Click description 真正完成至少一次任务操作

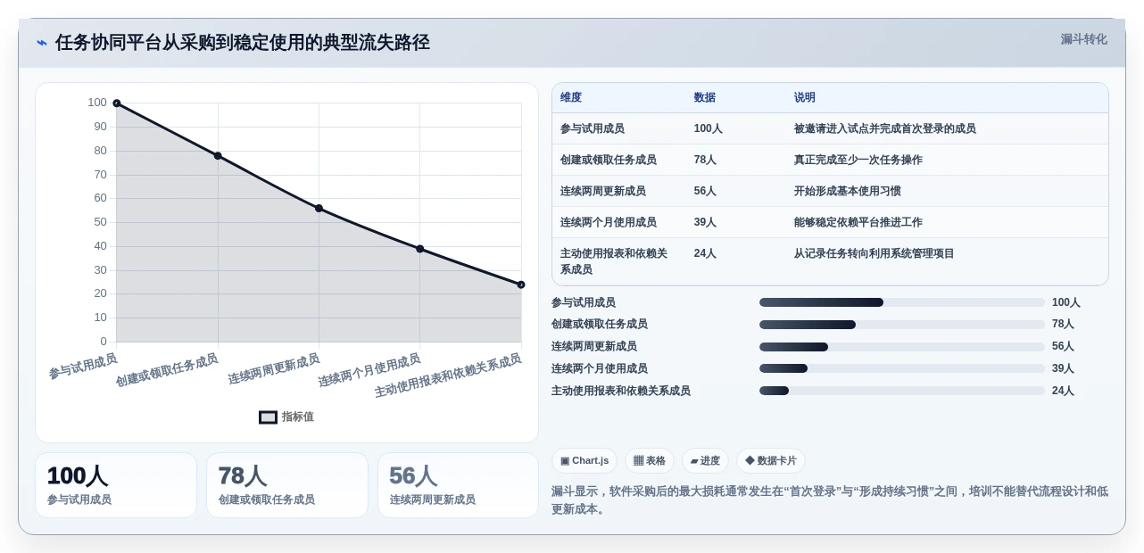coord(858,160)
